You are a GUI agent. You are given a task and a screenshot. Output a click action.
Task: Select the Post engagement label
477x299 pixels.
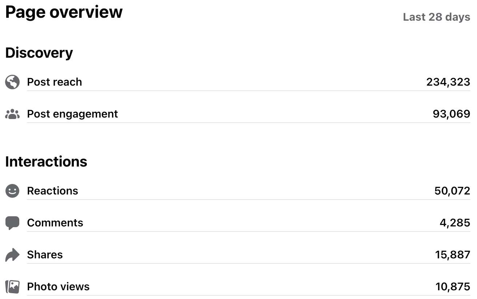click(x=72, y=114)
